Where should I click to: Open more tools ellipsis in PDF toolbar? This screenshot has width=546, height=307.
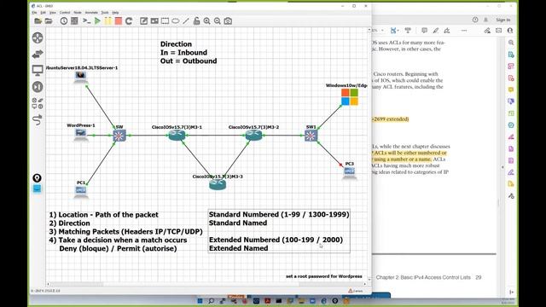pos(464,31)
